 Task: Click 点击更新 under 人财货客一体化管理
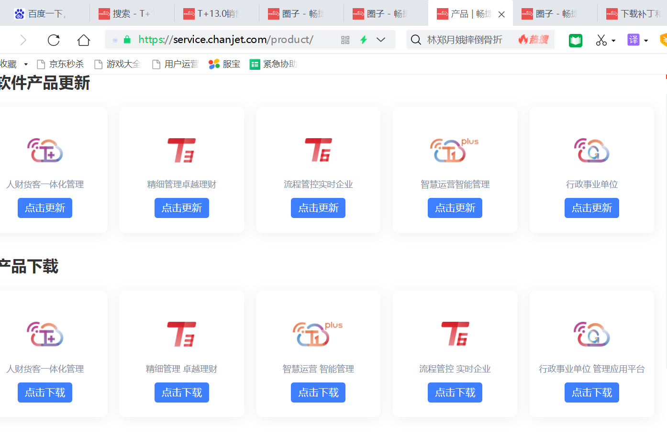point(45,208)
